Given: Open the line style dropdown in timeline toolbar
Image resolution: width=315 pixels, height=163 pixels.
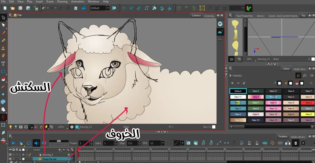Looking at the screenshot, I should (182, 143).
